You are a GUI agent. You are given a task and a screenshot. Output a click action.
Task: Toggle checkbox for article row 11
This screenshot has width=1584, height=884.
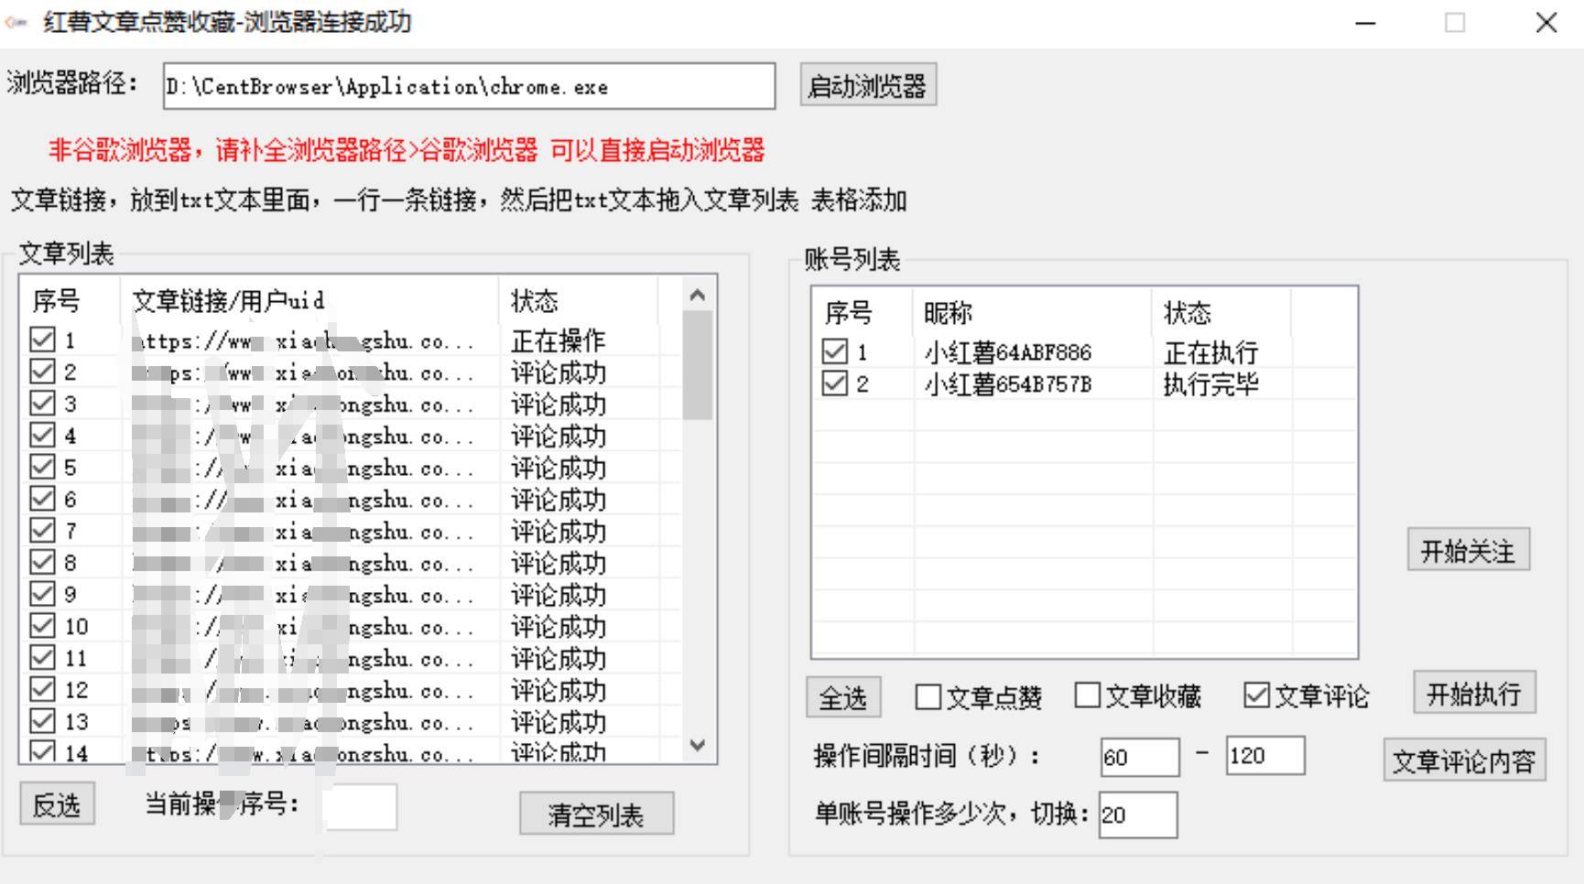pyautogui.click(x=42, y=657)
